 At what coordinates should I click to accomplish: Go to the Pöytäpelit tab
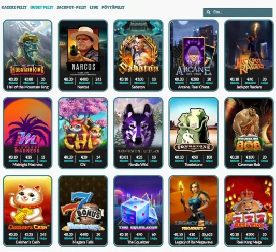point(113,7)
